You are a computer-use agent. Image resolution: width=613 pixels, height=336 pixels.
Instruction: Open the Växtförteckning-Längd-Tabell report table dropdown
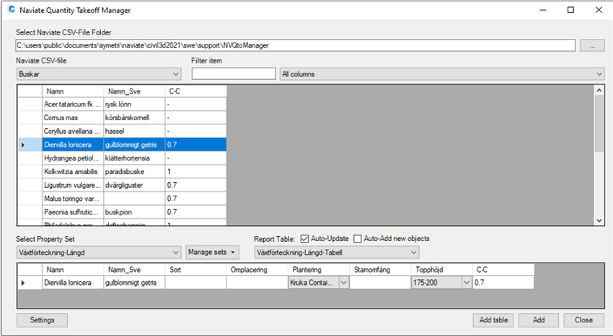337,253
